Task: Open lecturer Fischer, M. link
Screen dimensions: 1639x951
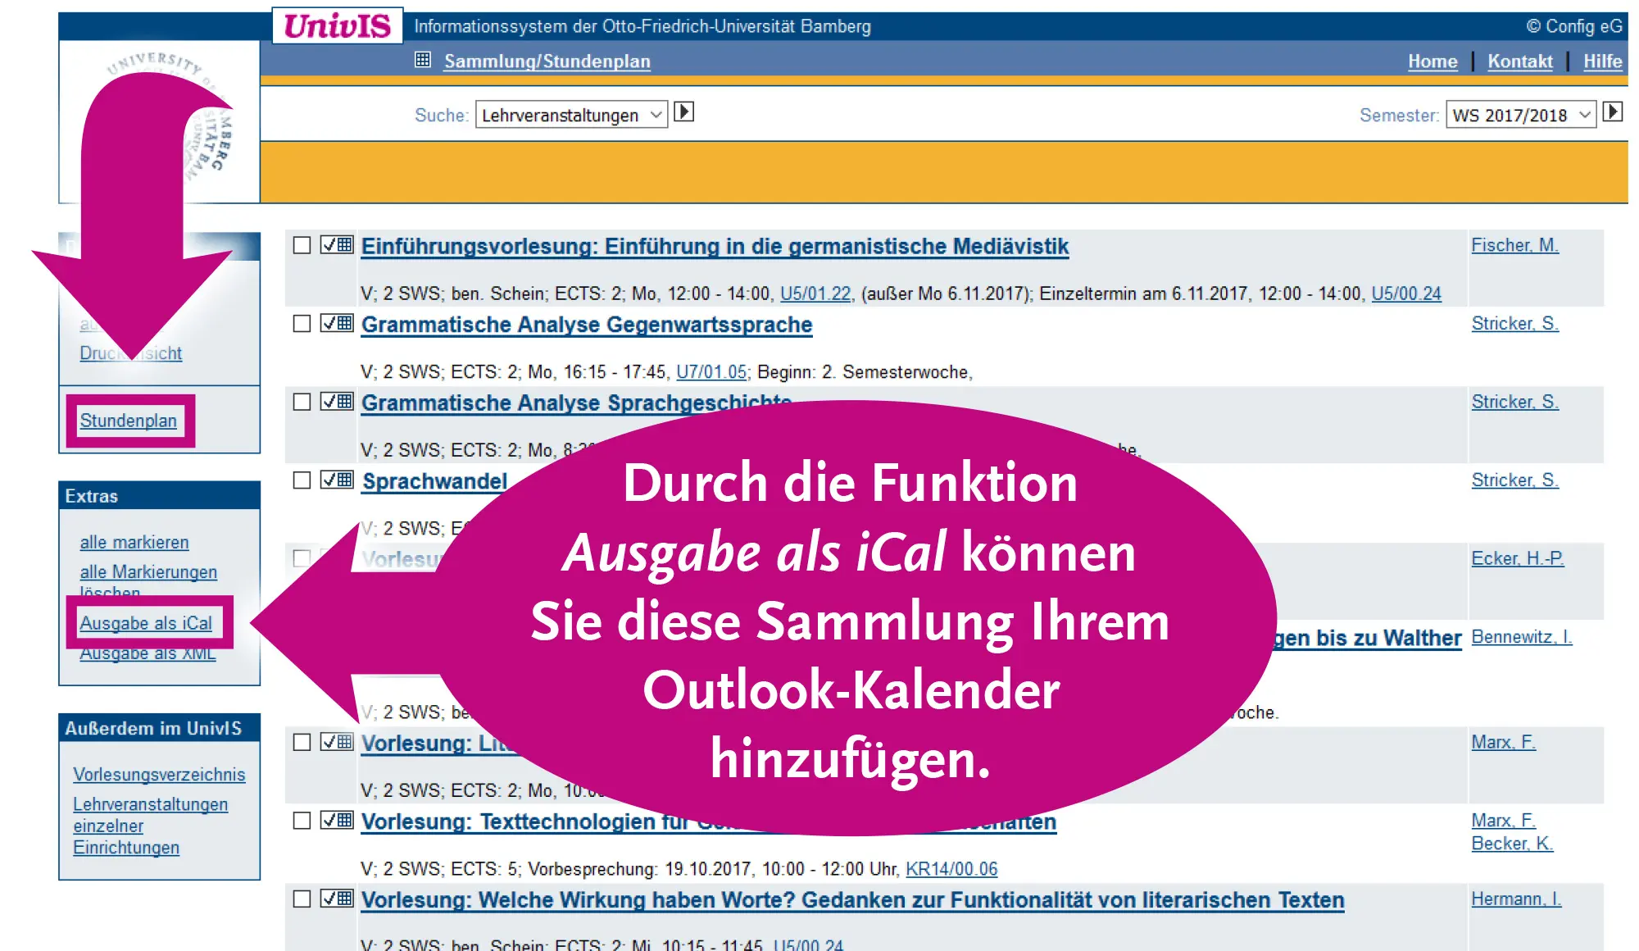Action: (1514, 245)
